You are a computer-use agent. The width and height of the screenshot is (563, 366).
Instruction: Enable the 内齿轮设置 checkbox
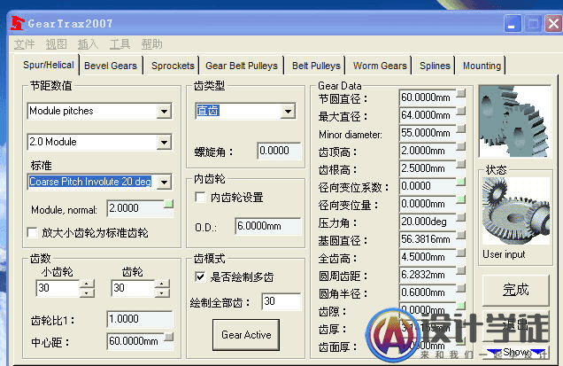200,197
